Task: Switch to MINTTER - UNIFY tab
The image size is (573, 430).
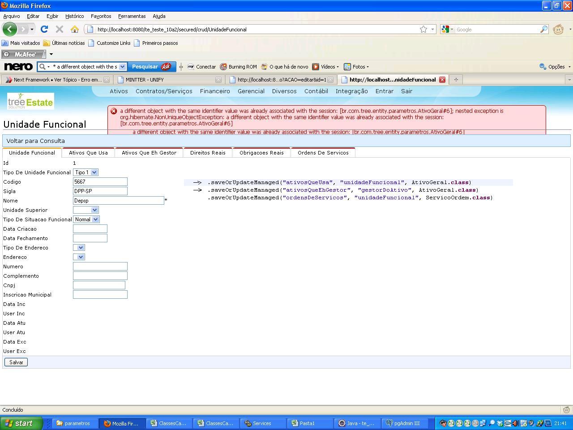Action: [168, 80]
